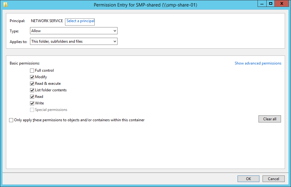Click the Permission Entry title bar text

(145, 5)
